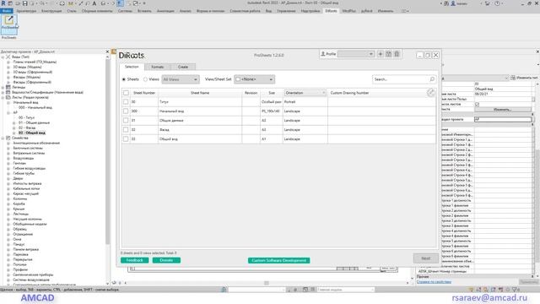Expand the Окна family category

[x=8, y=239]
